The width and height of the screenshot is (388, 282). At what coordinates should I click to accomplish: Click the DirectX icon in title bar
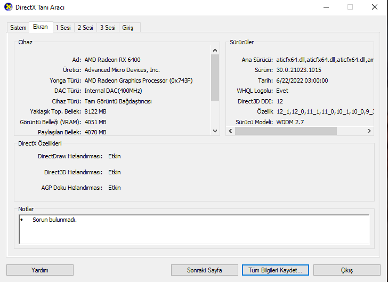(9, 7)
